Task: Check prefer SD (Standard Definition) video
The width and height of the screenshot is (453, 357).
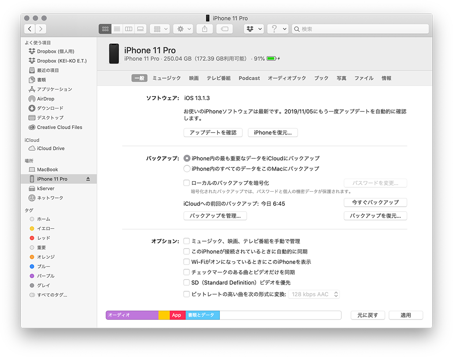Action: [187, 283]
